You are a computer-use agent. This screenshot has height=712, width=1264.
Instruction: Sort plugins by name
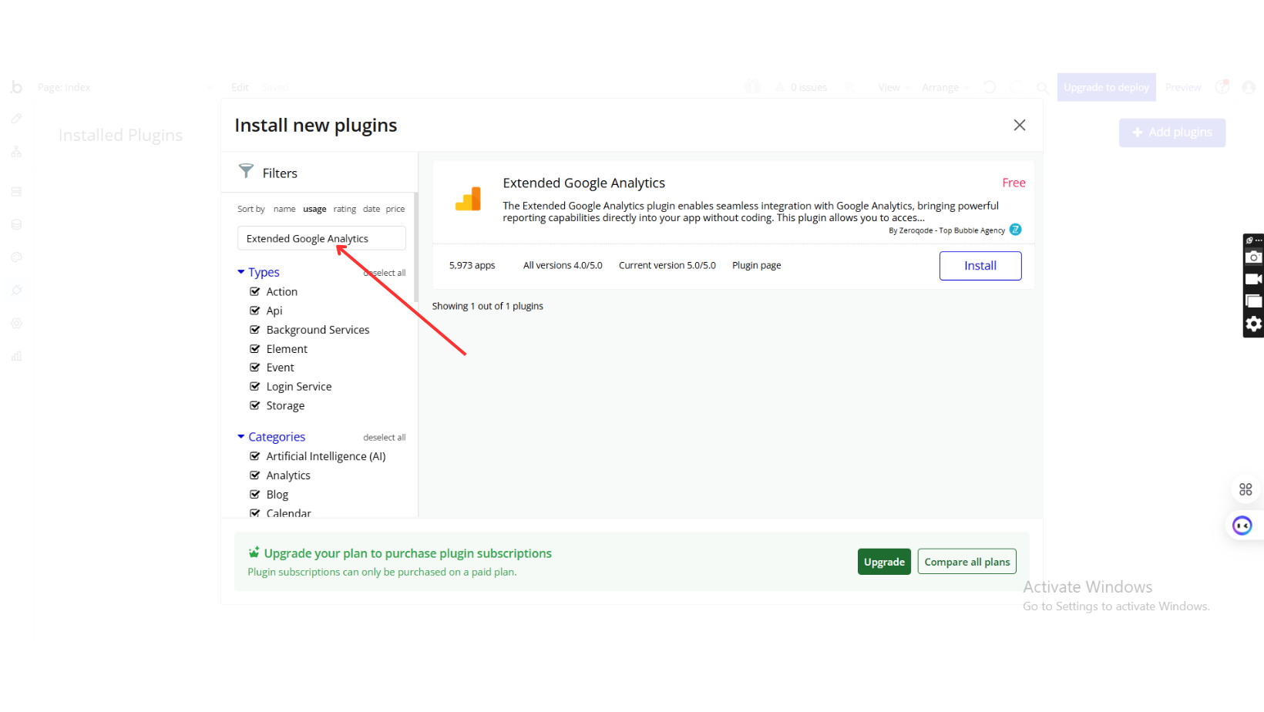pos(284,209)
